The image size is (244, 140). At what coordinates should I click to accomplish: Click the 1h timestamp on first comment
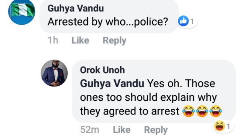[53, 40]
